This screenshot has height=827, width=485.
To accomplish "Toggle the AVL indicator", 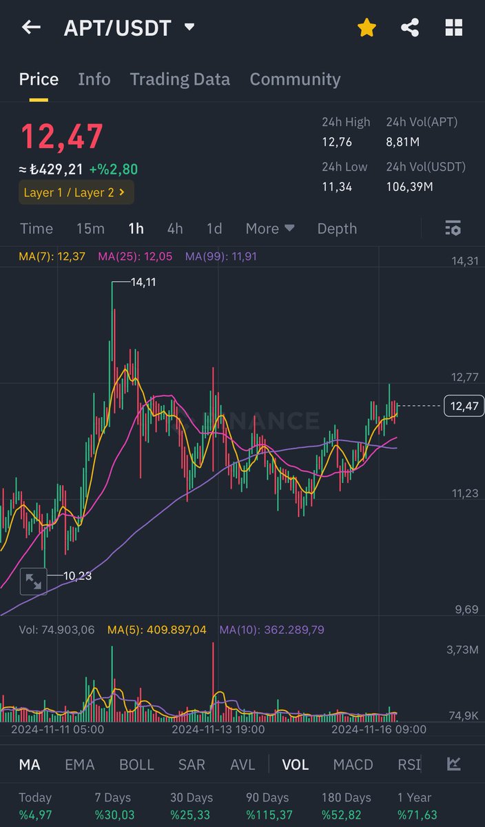I will [242, 764].
